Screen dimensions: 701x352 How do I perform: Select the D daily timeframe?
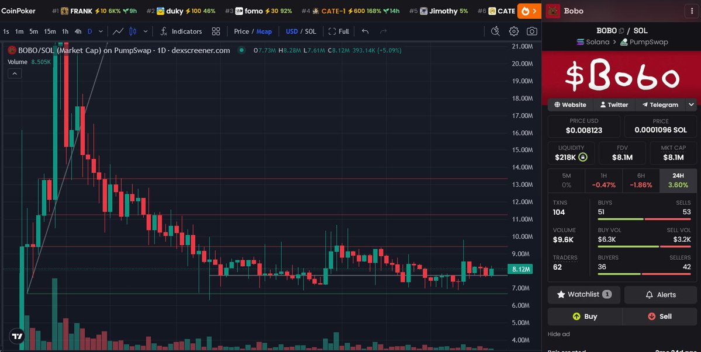point(90,31)
